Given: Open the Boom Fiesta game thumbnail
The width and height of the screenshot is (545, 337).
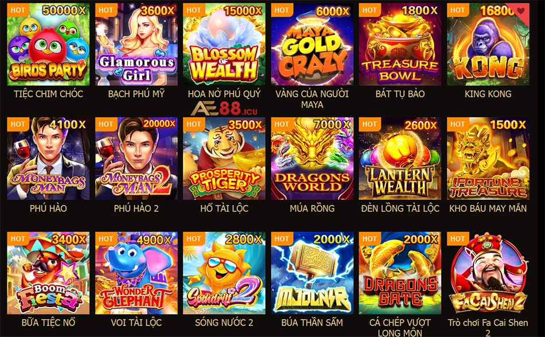Looking at the screenshot, I should pyautogui.click(x=48, y=273).
